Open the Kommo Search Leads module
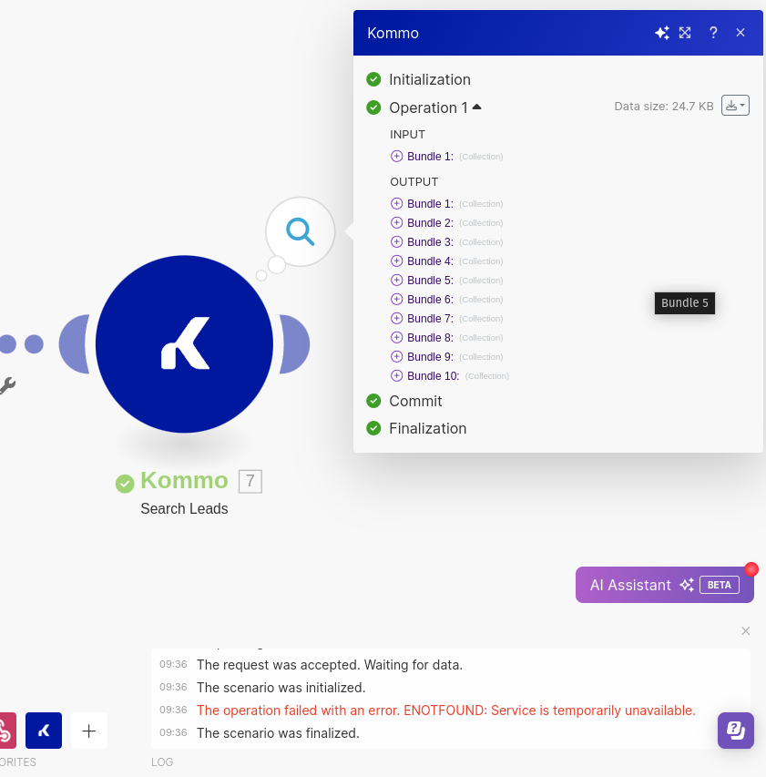This screenshot has height=777, width=766. tap(184, 344)
